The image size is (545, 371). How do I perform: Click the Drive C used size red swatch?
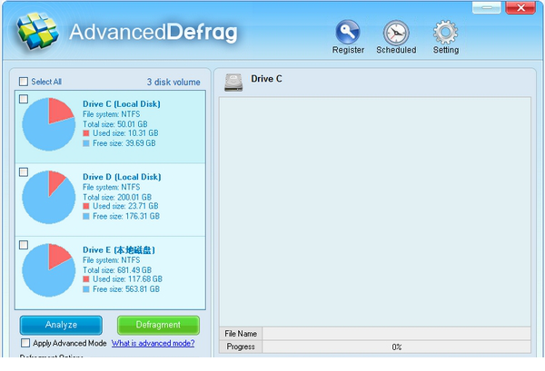(86, 133)
